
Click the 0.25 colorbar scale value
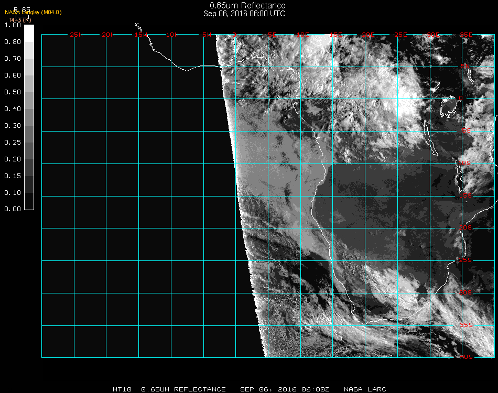pyautogui.click(x=13, y=143)
